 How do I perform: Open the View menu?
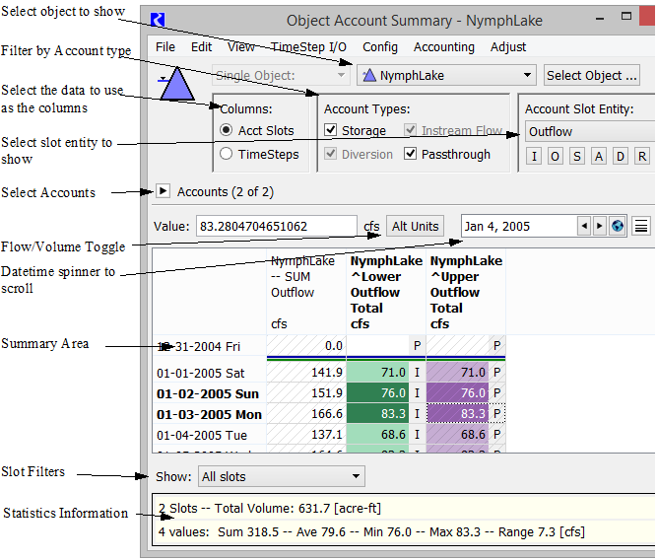point(241,47)
